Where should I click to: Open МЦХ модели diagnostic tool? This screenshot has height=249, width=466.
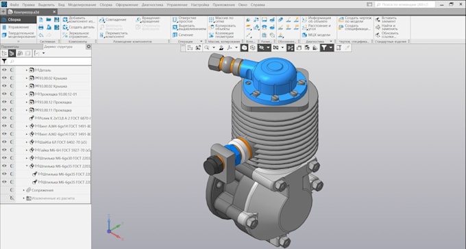[x=316, y=35]
